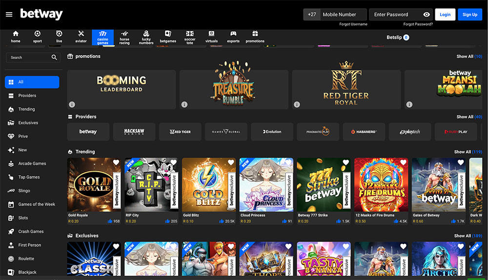The image size is (488, 280).
Task: Favorite Gold Royale with heart icon
Action: (x=116, y=162)
